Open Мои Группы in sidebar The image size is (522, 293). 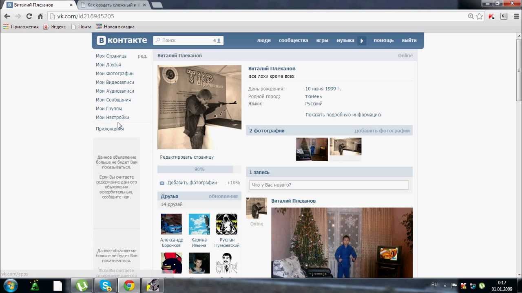click(109, 109)
